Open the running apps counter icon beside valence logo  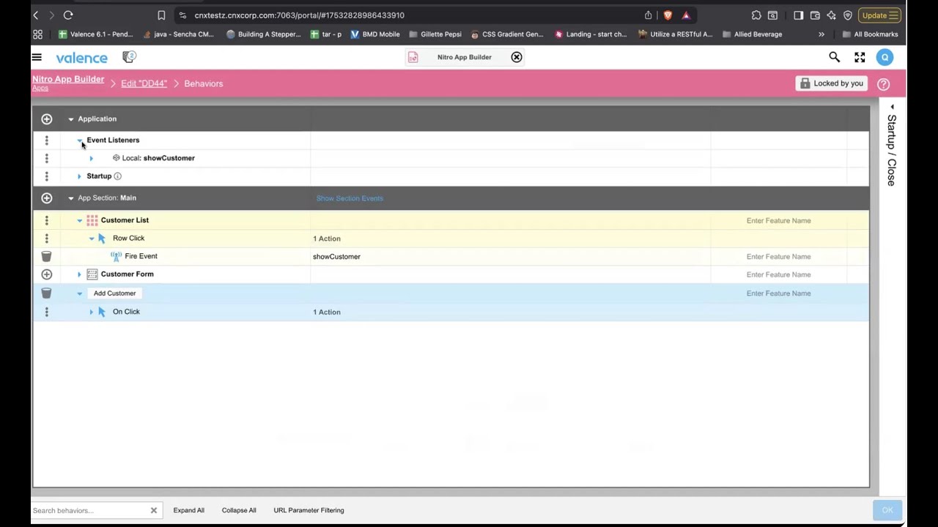click(129, 57)
